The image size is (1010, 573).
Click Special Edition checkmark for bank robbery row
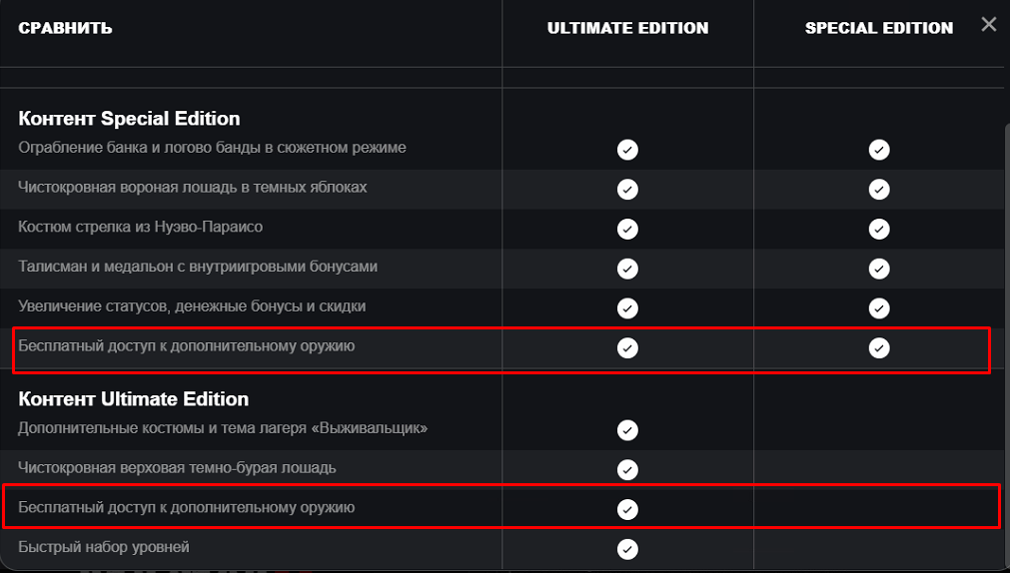(879, 150)
